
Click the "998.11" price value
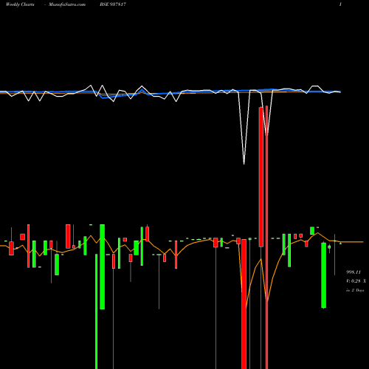[354, 272]
